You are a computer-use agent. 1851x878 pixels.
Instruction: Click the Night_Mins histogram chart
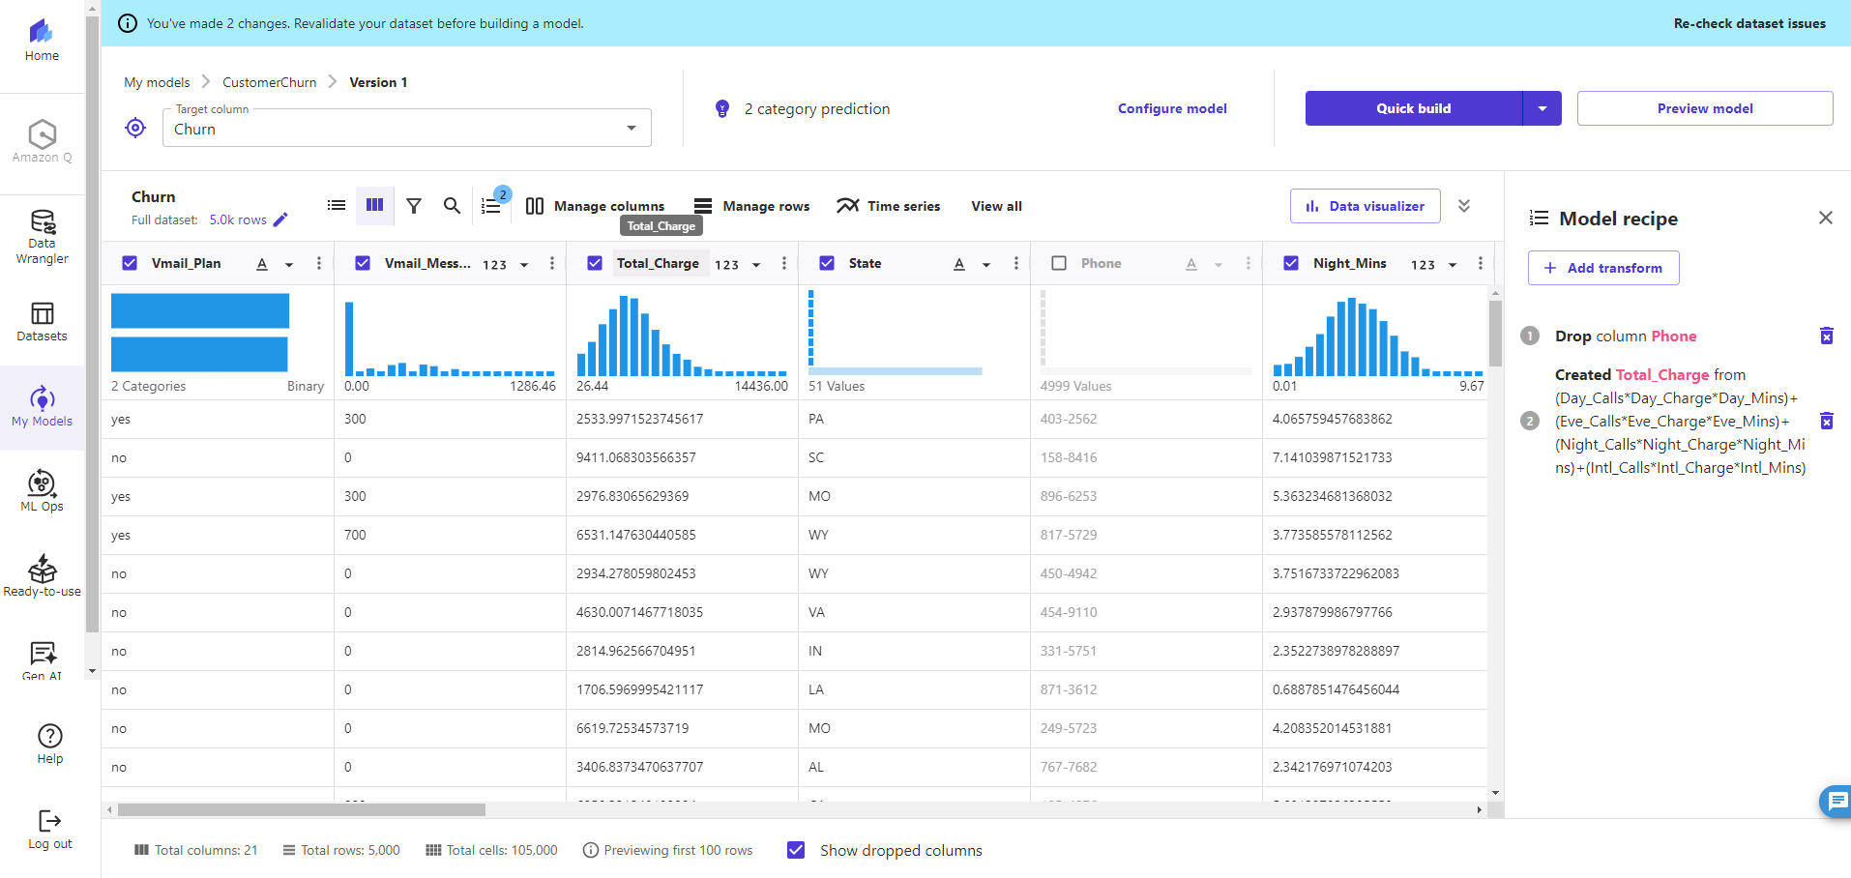click(x=1378, y=337)
